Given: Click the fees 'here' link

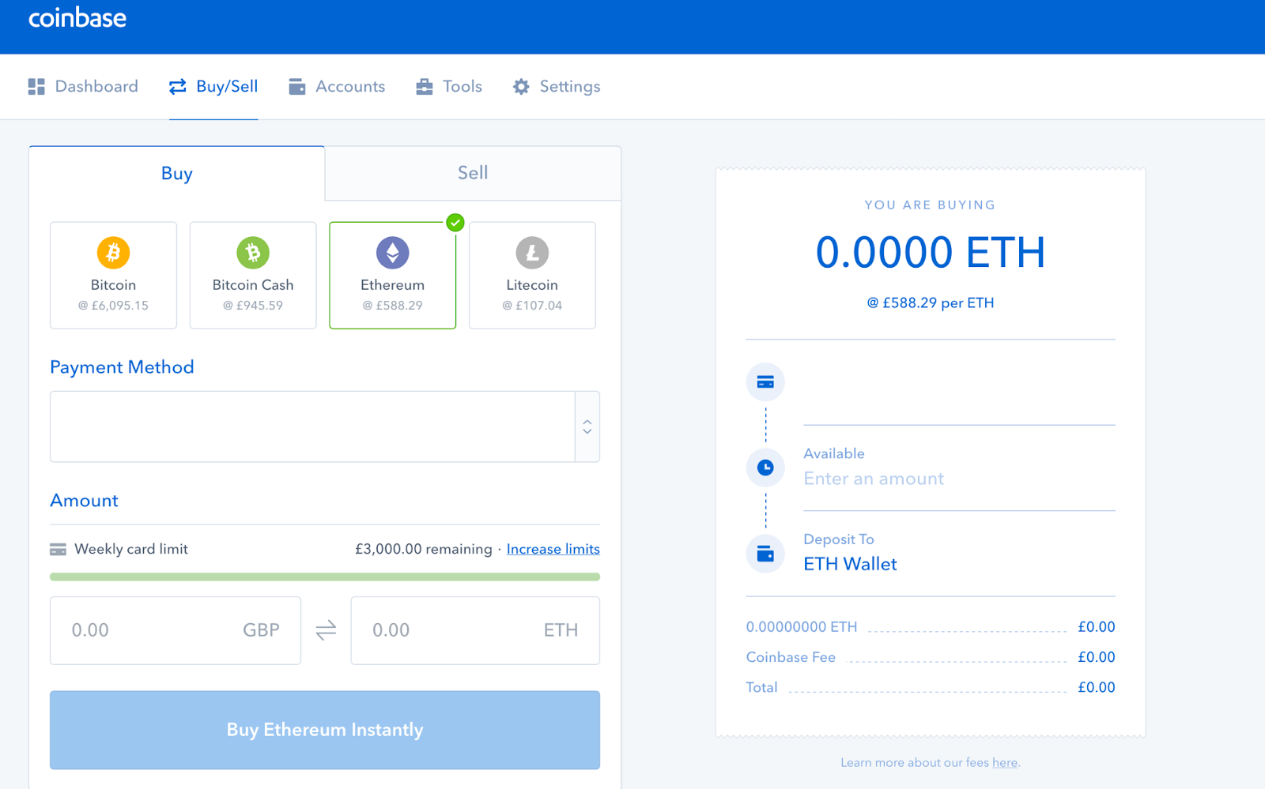Looking at the screenshot, I should 1005,763.
